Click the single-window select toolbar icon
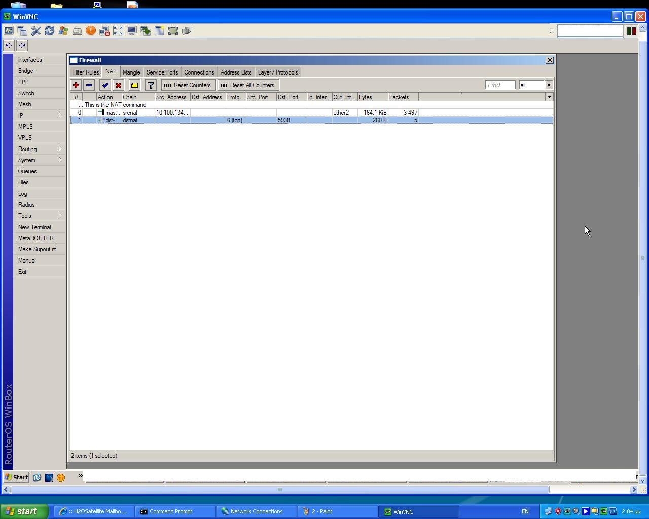Viewport: 649px width, 519px height. [x=173, y=31]
